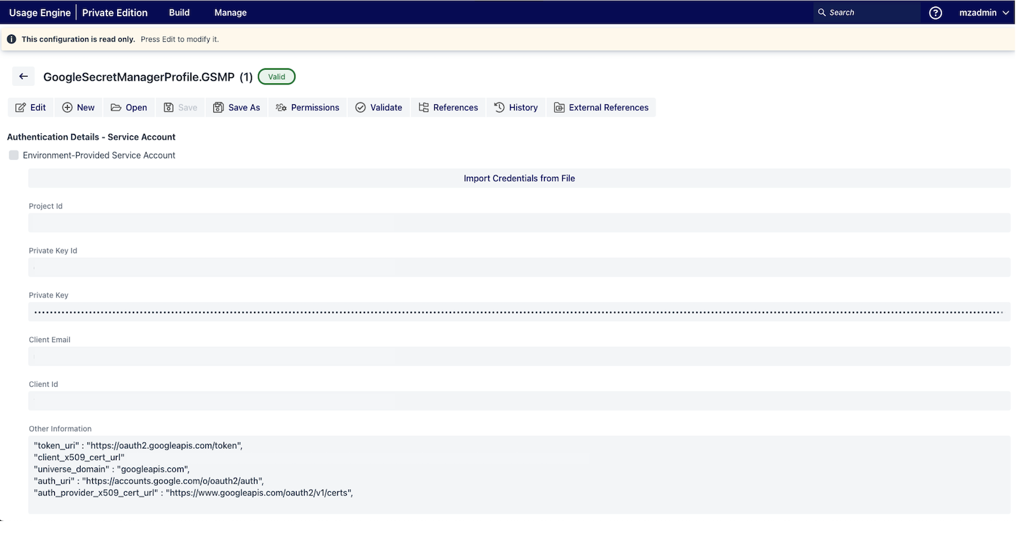Open the Manage menu
This screenshot has width=1016, height=544.
coord(230,12)
